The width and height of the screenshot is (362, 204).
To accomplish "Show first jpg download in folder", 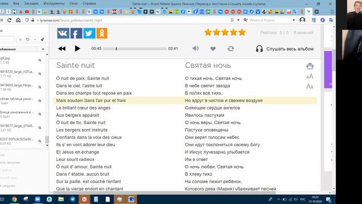I will point(40,60).
